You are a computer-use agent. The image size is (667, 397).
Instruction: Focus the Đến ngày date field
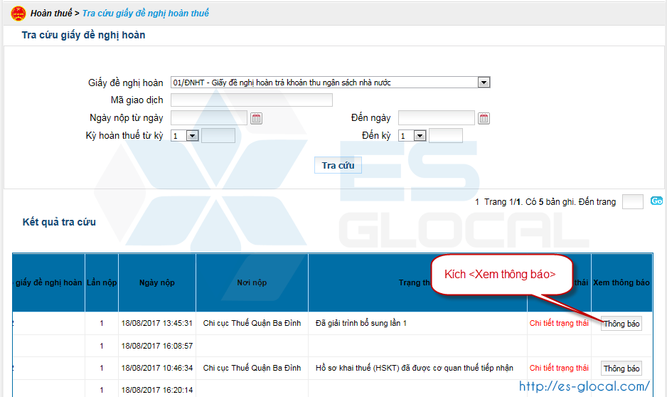[437, 118]
